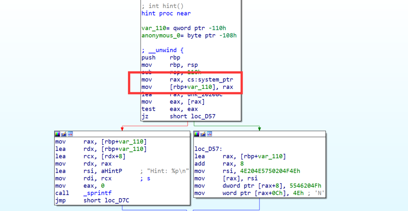Click the 'test eax, eax' instruction

click(x=161, y=109)
